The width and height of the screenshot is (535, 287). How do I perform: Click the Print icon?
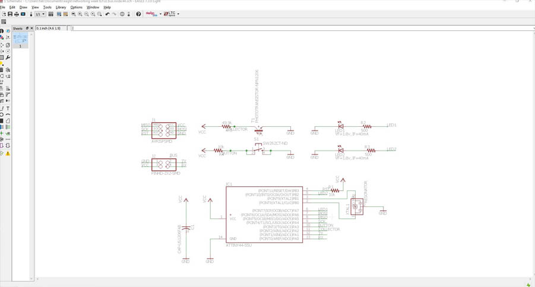[x=17, y=14]
